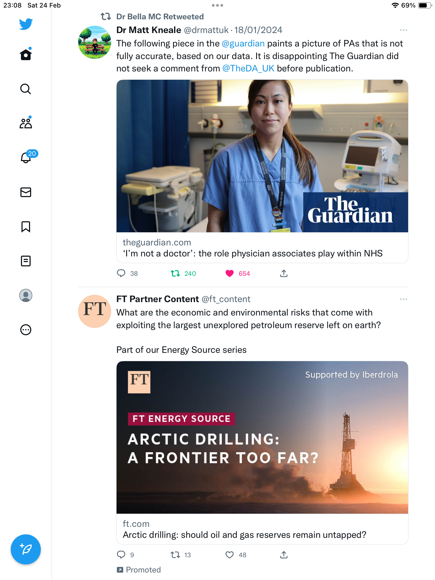Viewport: 435px width, 580px height.
Task: Open Dr Matt Kneale display name
Action: (149, 30)
